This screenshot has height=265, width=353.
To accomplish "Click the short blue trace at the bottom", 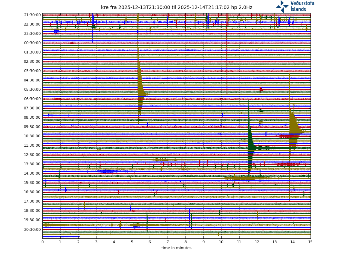I will pos(61,237).
